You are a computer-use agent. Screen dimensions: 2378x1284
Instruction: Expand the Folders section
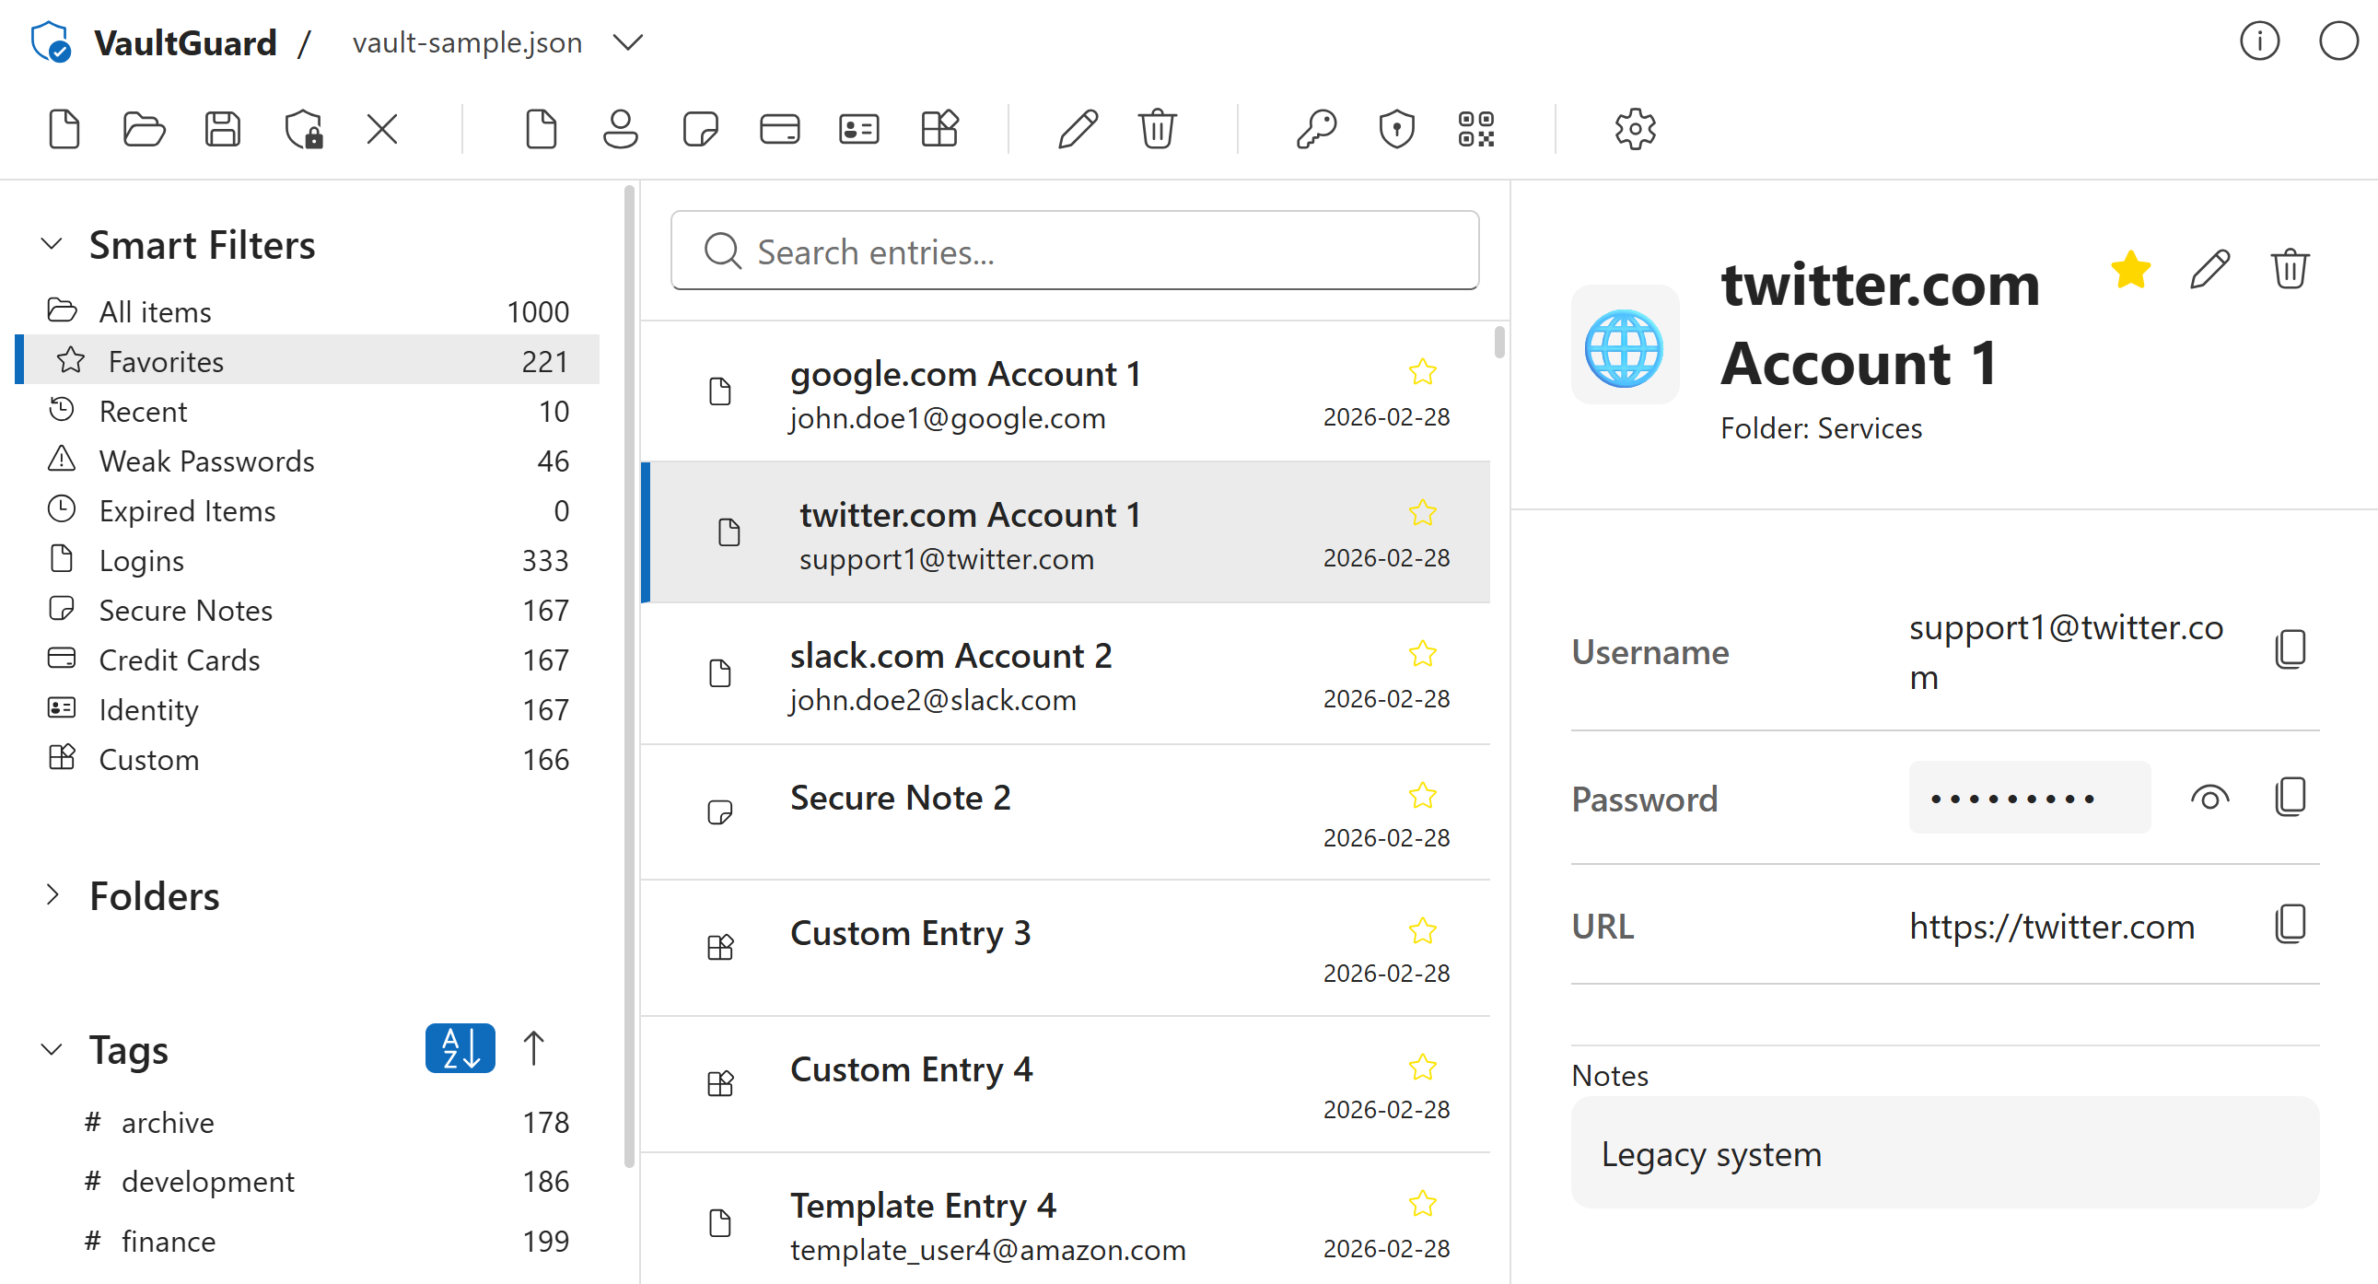52,895
